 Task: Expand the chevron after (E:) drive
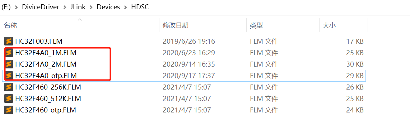coord(17,7)
